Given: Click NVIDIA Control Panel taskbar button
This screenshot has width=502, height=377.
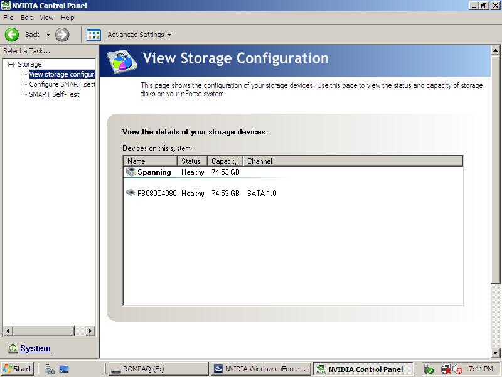Looking at the screenshot, I should (363, 369).
